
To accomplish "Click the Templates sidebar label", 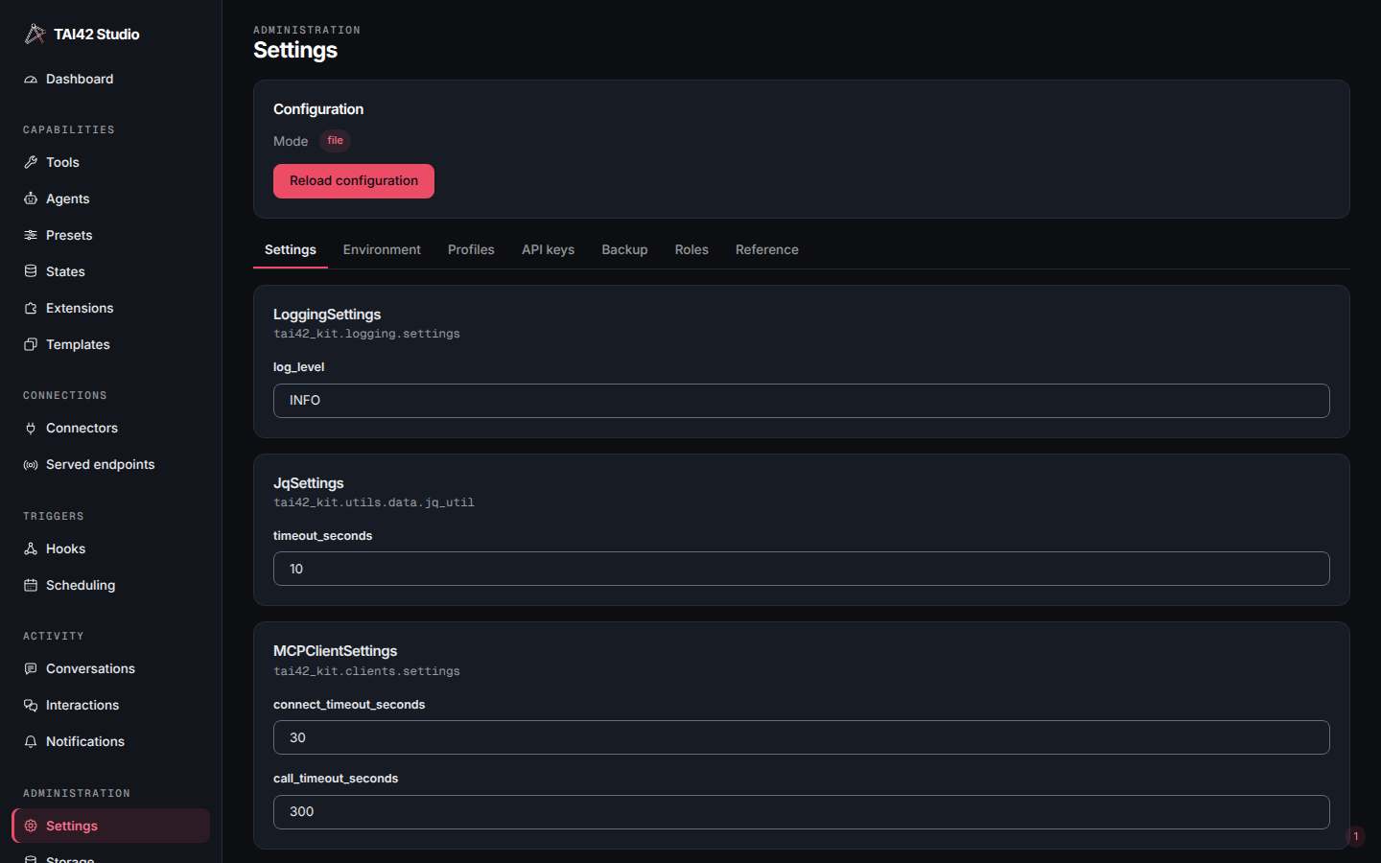I will pos(78,345).
